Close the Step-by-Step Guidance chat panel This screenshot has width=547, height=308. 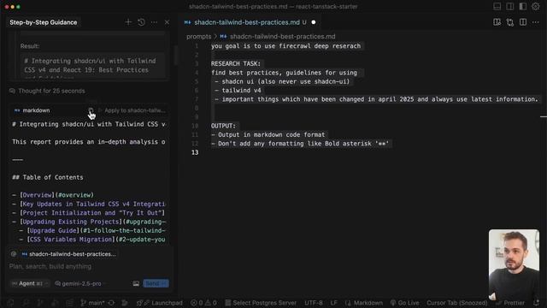click(167, 22)
